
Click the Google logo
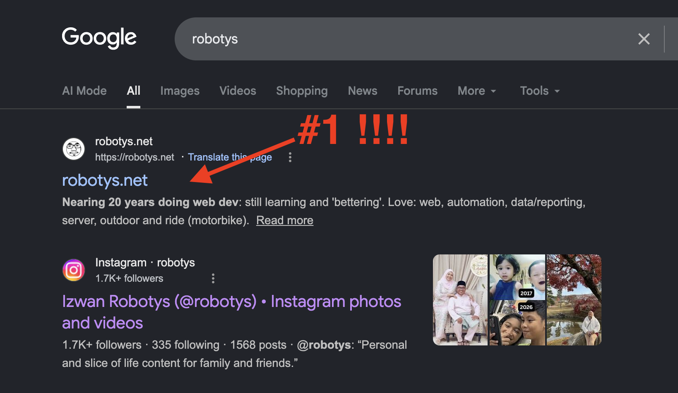tap(99, 38)
